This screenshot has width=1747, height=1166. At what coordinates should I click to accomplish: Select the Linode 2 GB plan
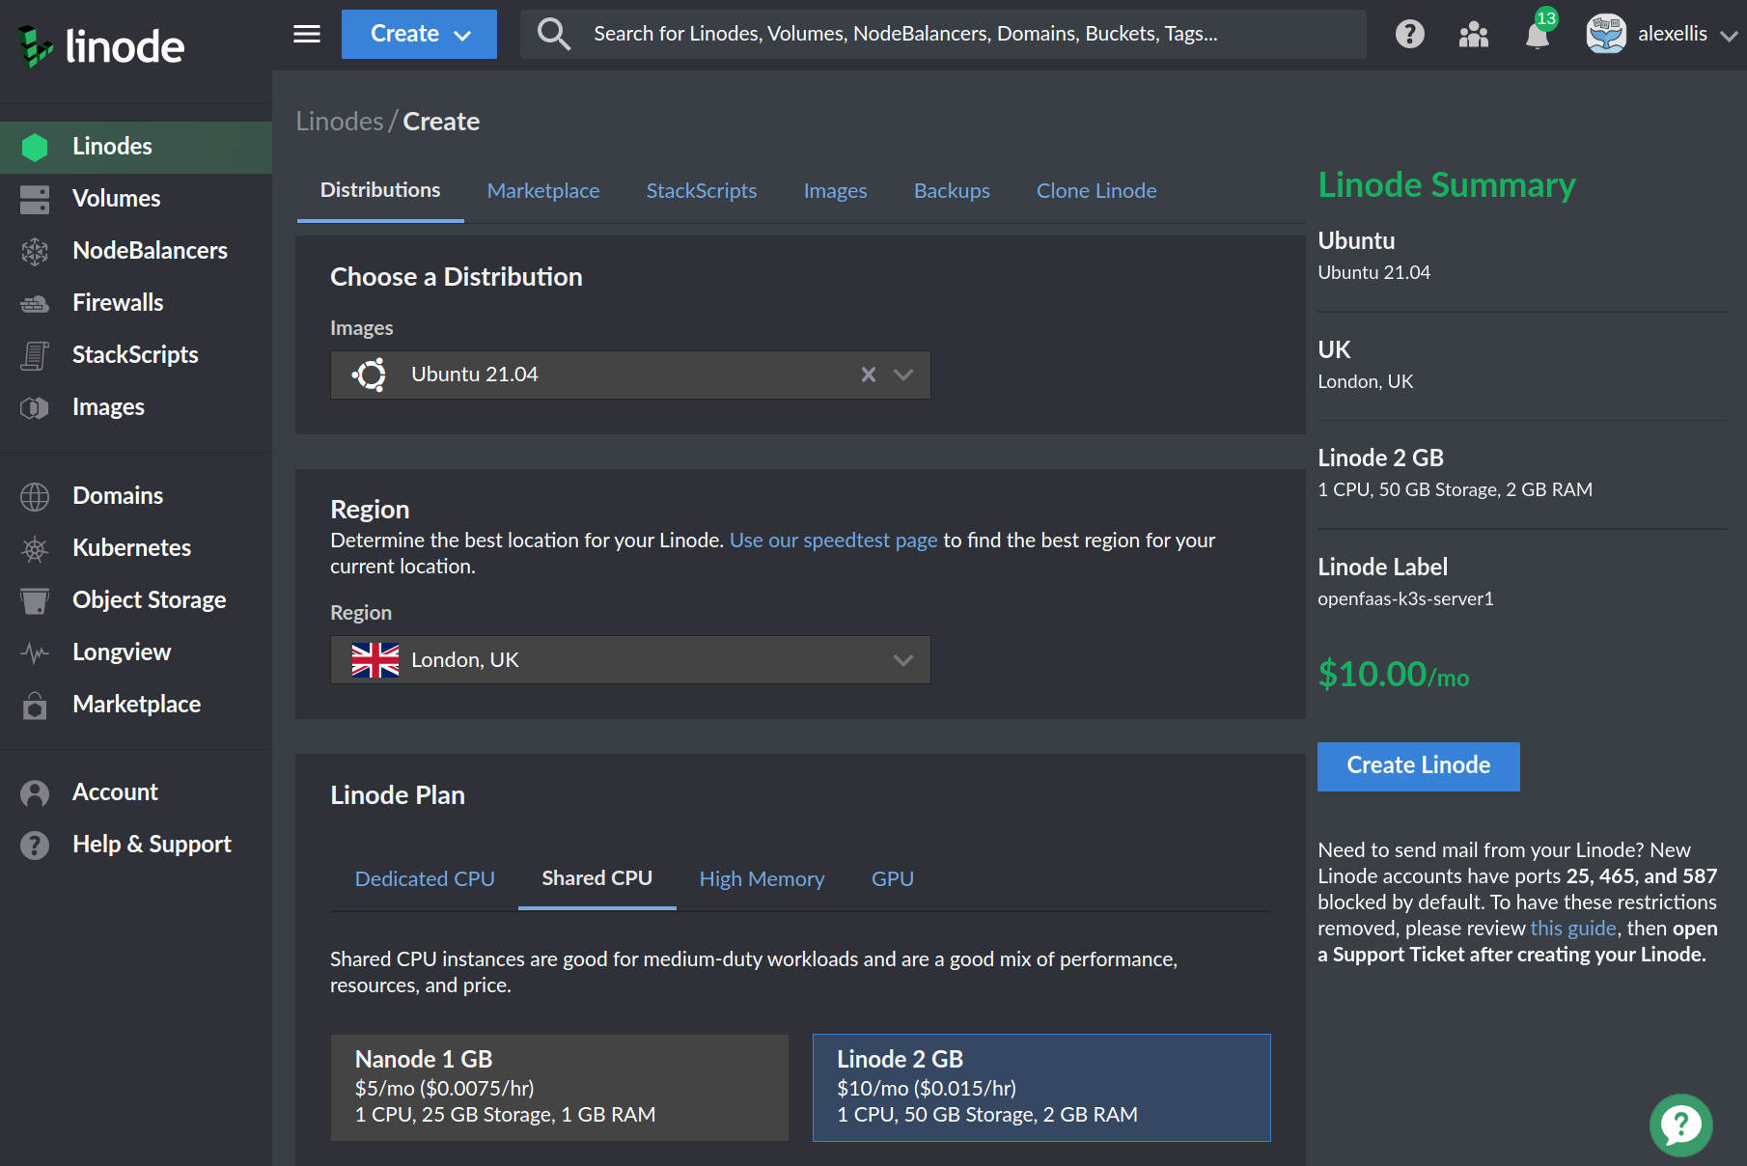tap(1041, 1088)
